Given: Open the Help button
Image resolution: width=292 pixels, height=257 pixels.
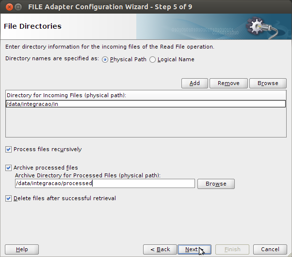Looking at the screenshot, I should pyautogui.click(x=22, y=250).
